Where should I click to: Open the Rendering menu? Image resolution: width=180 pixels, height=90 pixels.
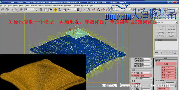coord(68,5)
